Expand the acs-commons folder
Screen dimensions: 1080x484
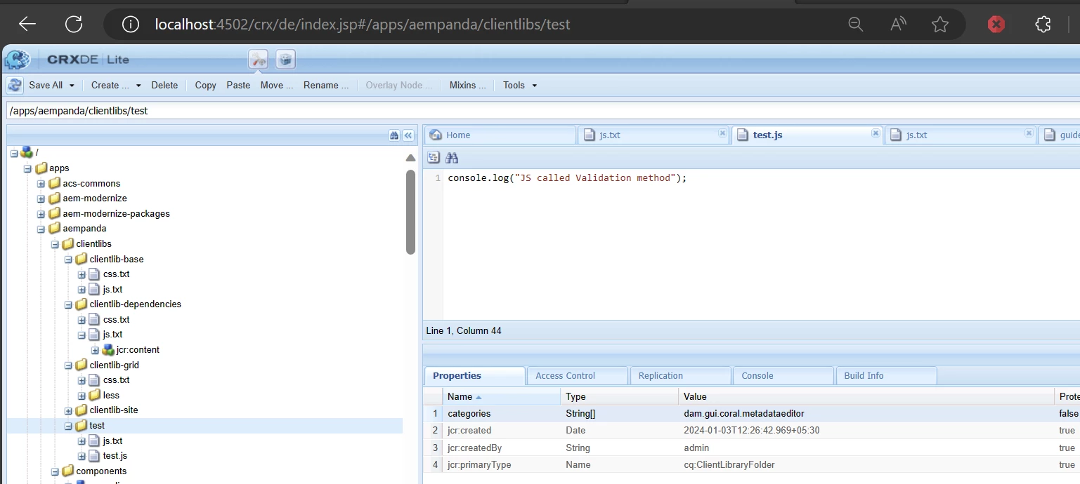click(41, 184)
